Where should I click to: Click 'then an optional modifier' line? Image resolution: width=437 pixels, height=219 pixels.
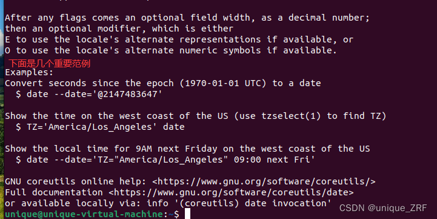[x=119, y=29]
